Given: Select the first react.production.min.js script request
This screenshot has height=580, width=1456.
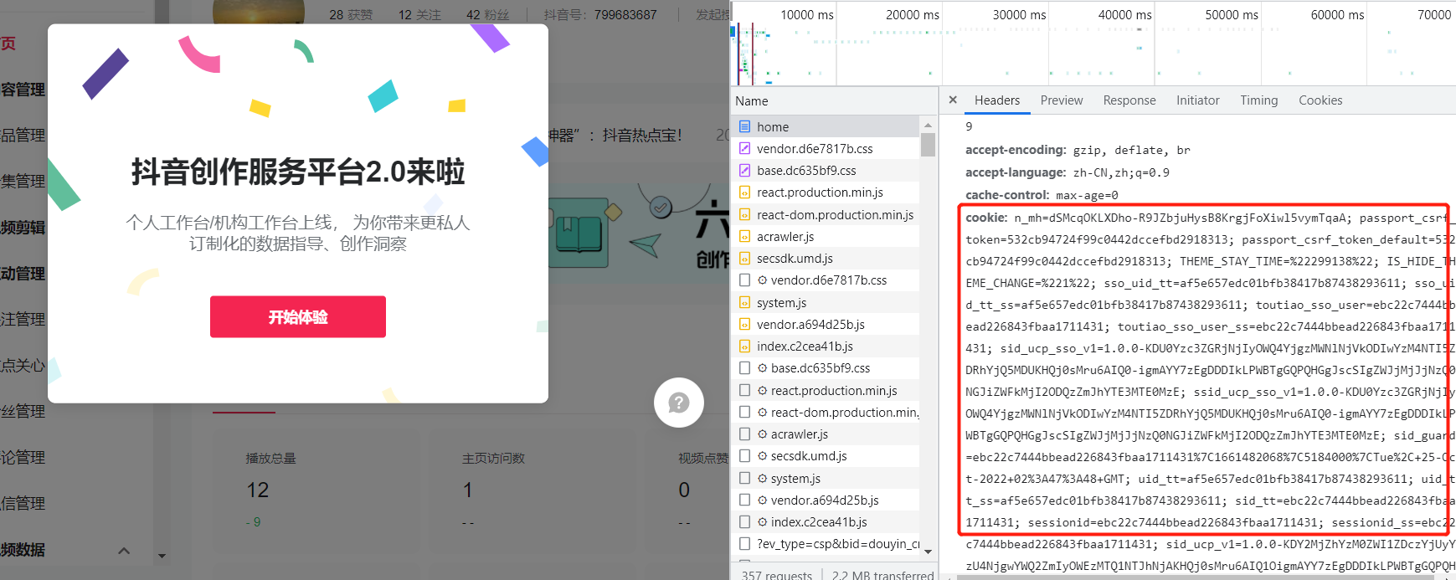Looking at the screenshot, I should 826,192.
